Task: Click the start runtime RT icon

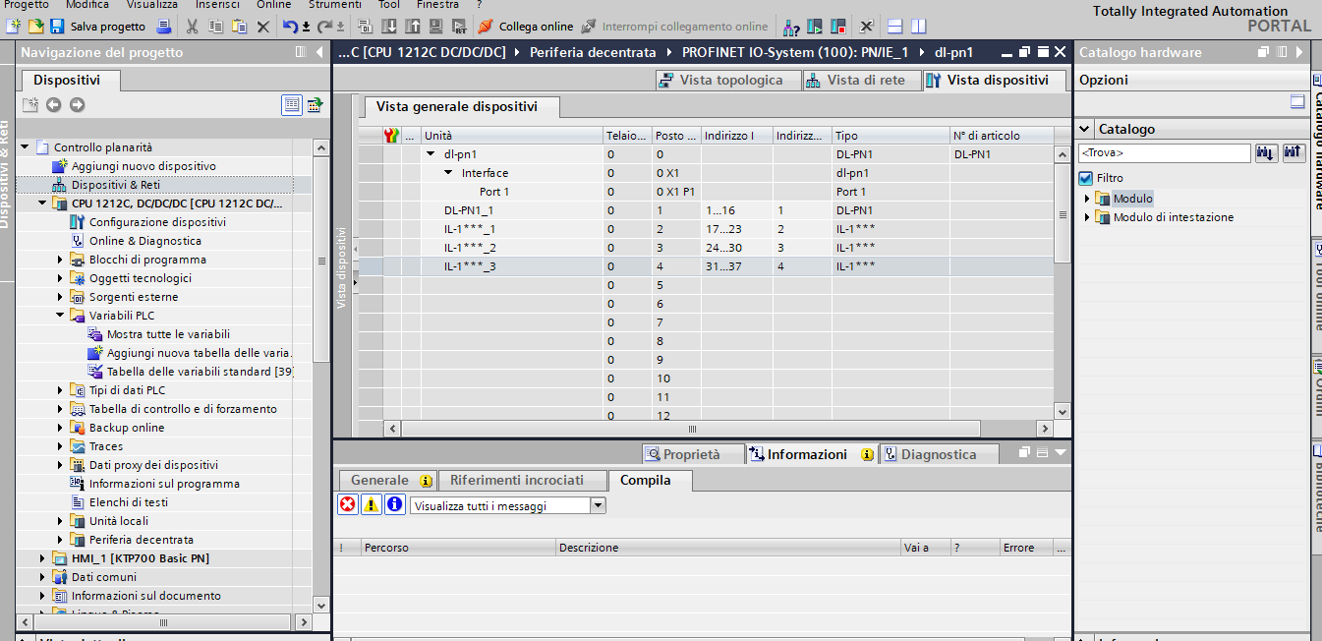Action: 459,27
